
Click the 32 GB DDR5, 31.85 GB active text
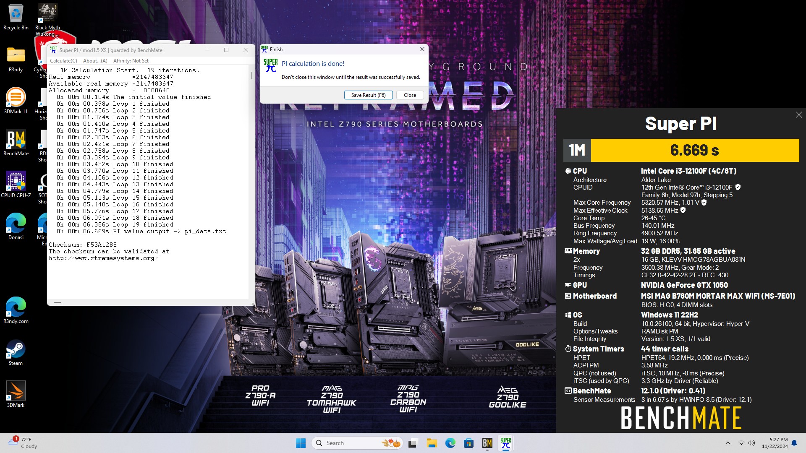[688, 251]
